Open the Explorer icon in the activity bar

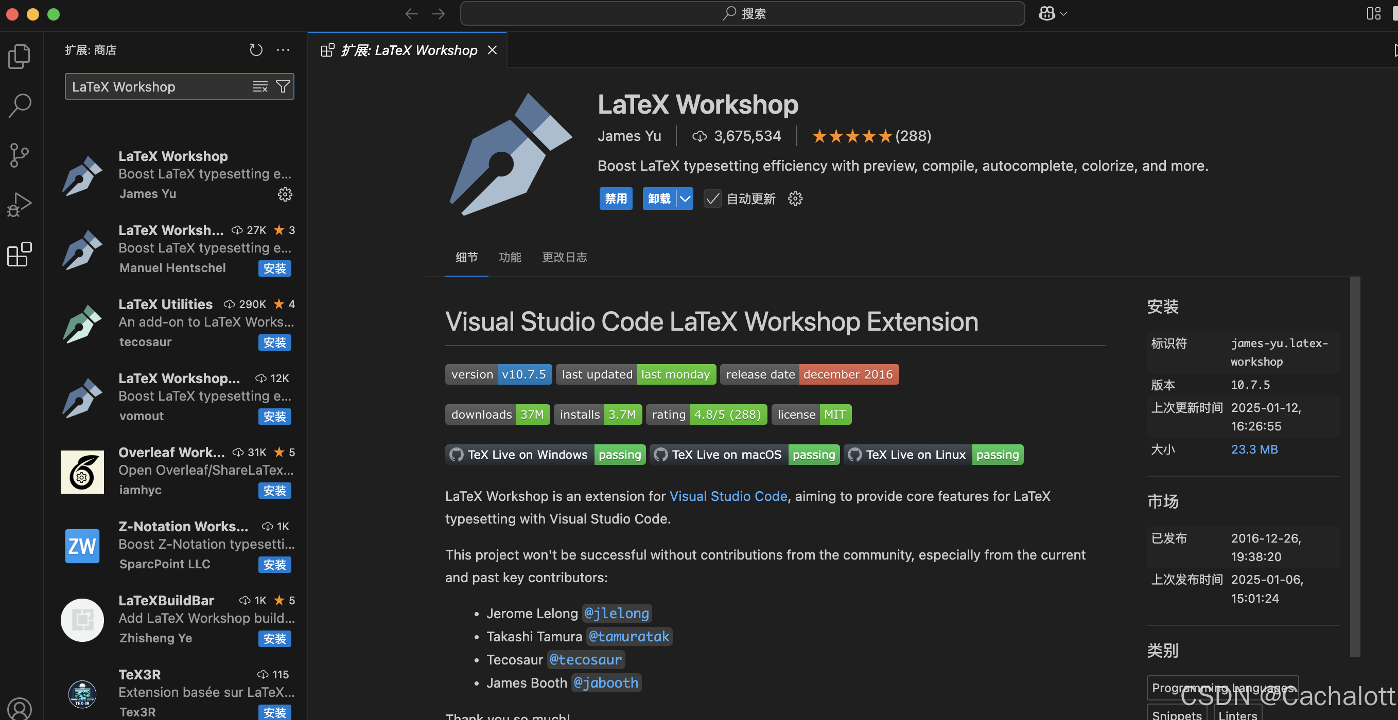pyautogui.click(x=20, y=56)
